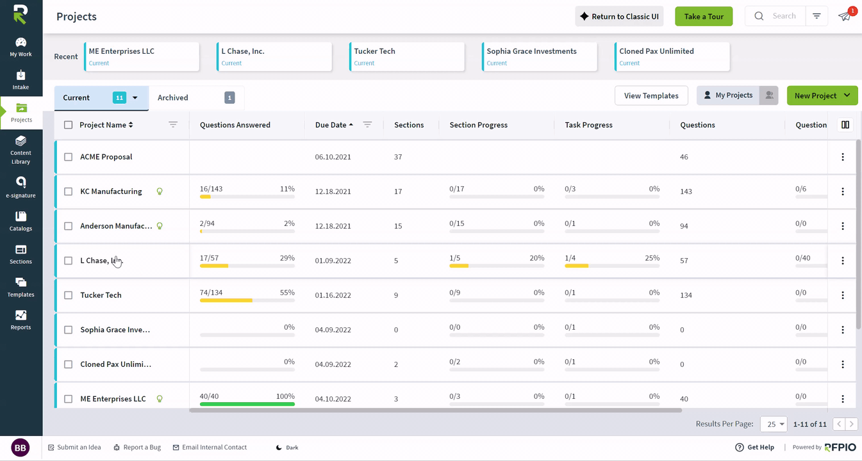The image size is (862, 461).
Task: Filter by Project Name column icon
Action: coord(173,125)
